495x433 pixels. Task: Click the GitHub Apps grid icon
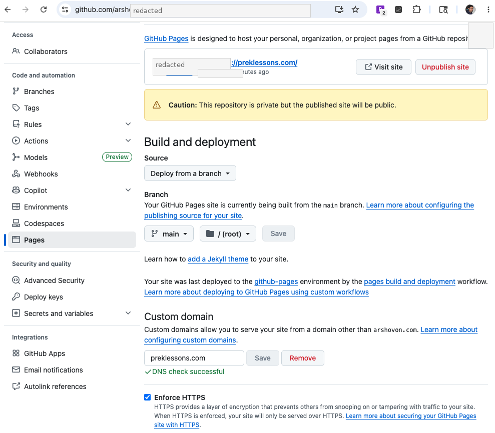[x=16, y=353]
